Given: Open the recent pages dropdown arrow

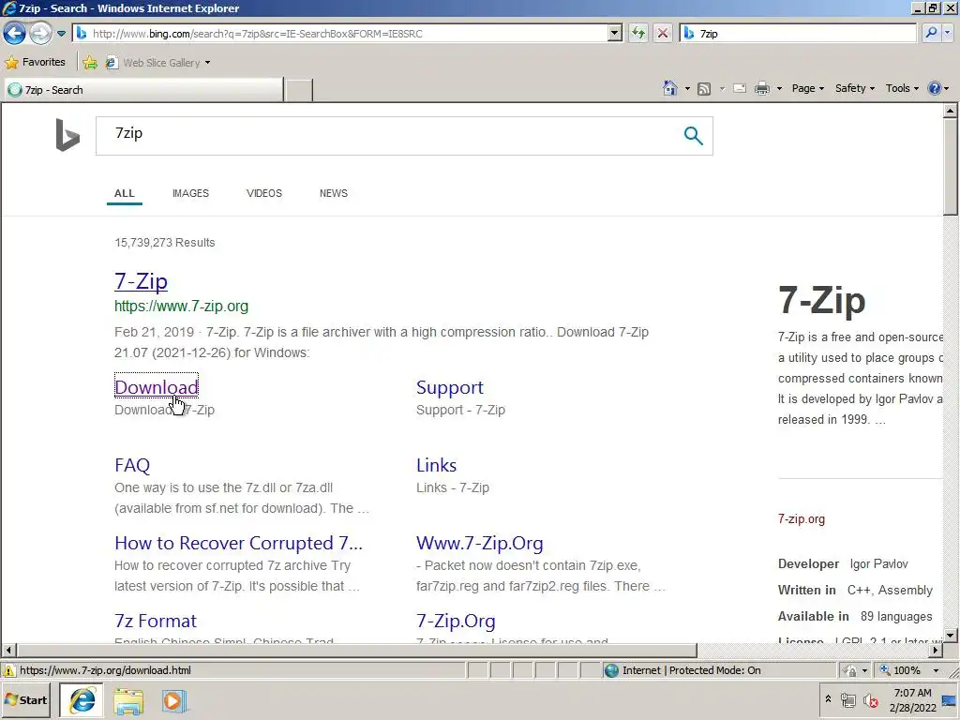Looking at the screenshot, I should [61, 34].
